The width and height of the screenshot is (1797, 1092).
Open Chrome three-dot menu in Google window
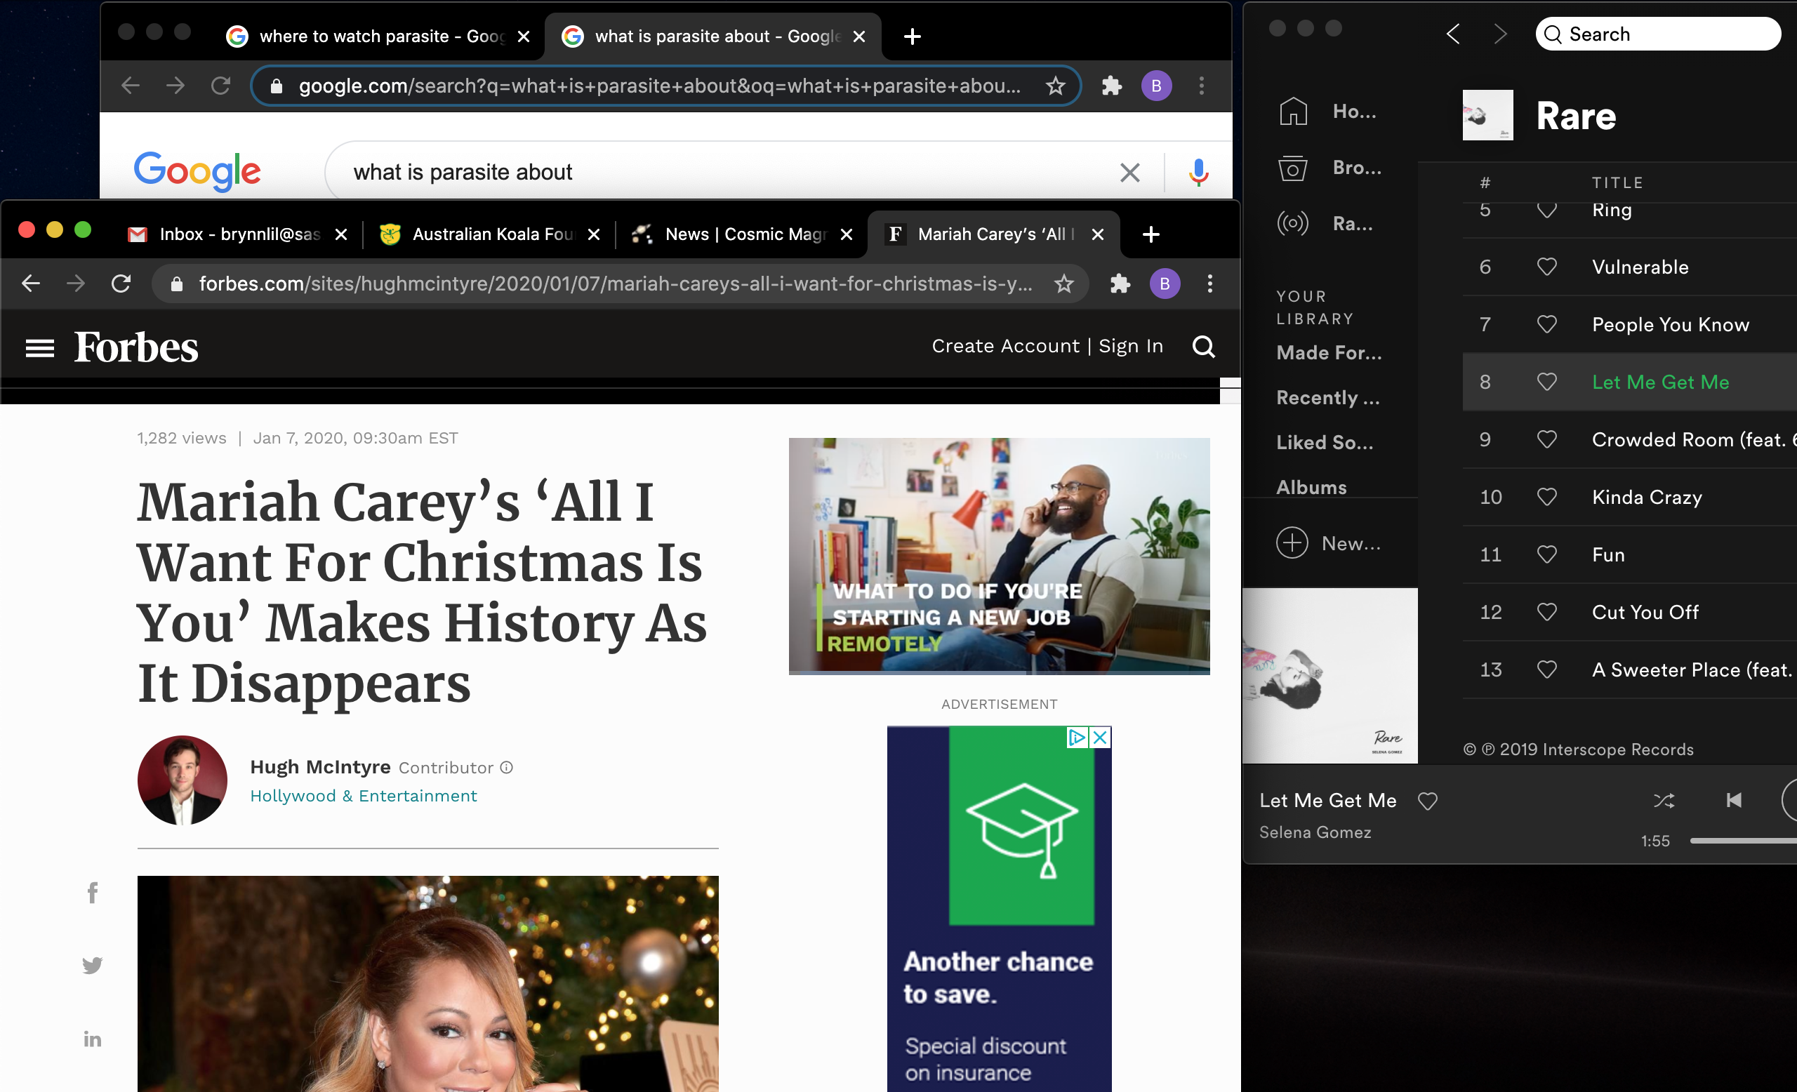(x=1202, y=86)
